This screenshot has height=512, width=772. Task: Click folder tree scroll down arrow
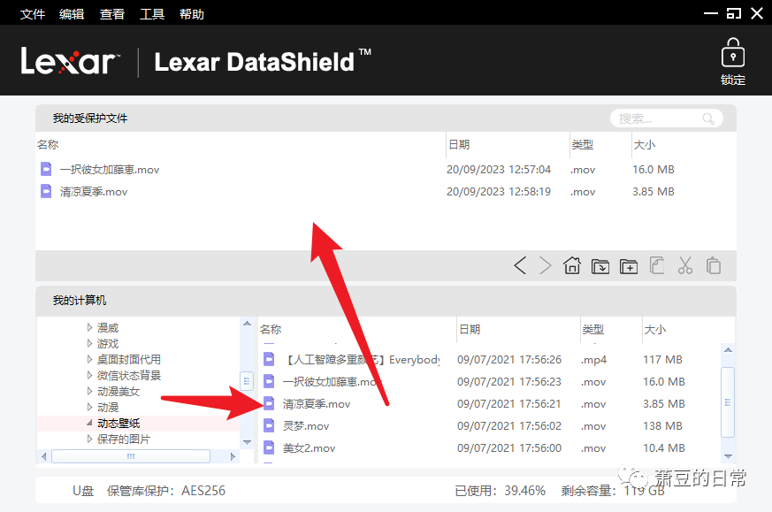pos(247,442)
